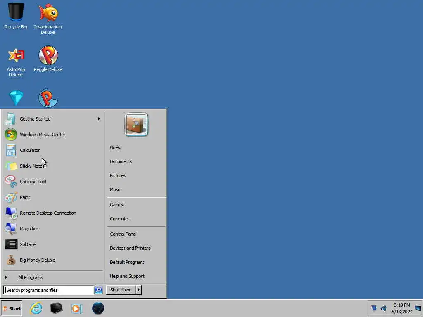Open Computer from Start menu
This screenshot has width=423, height=317.
[x=119, y=219]
